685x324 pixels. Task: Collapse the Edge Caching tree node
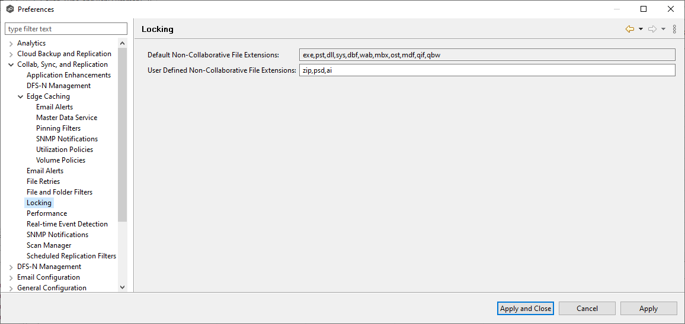[x=21, y=96]
